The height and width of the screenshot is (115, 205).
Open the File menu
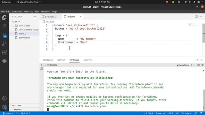click(x=3, y=11)
